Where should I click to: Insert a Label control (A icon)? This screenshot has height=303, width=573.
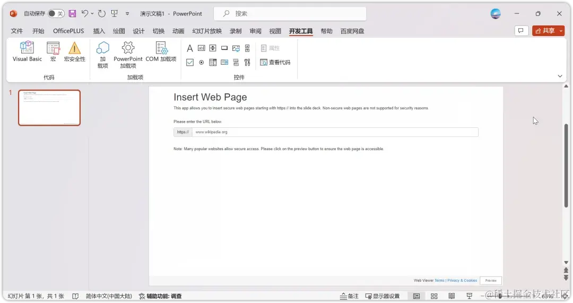pos(189,48)
